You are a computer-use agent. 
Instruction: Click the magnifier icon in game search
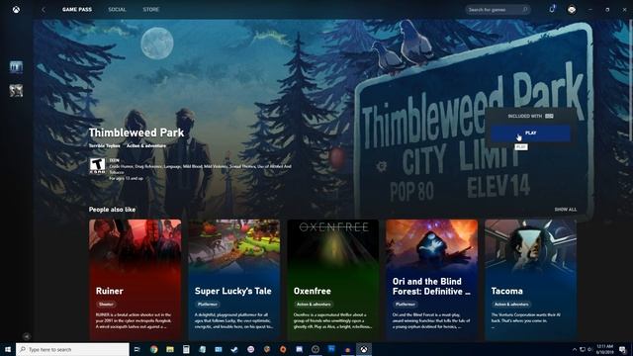[x=525, y=9]
